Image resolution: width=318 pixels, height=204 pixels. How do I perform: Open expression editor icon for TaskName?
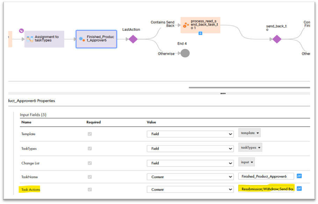299,176
